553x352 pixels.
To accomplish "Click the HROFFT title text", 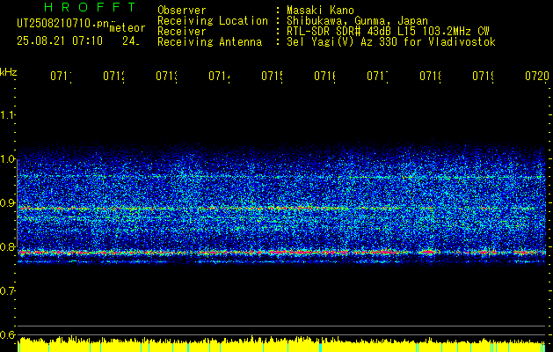I will (90, 7).
